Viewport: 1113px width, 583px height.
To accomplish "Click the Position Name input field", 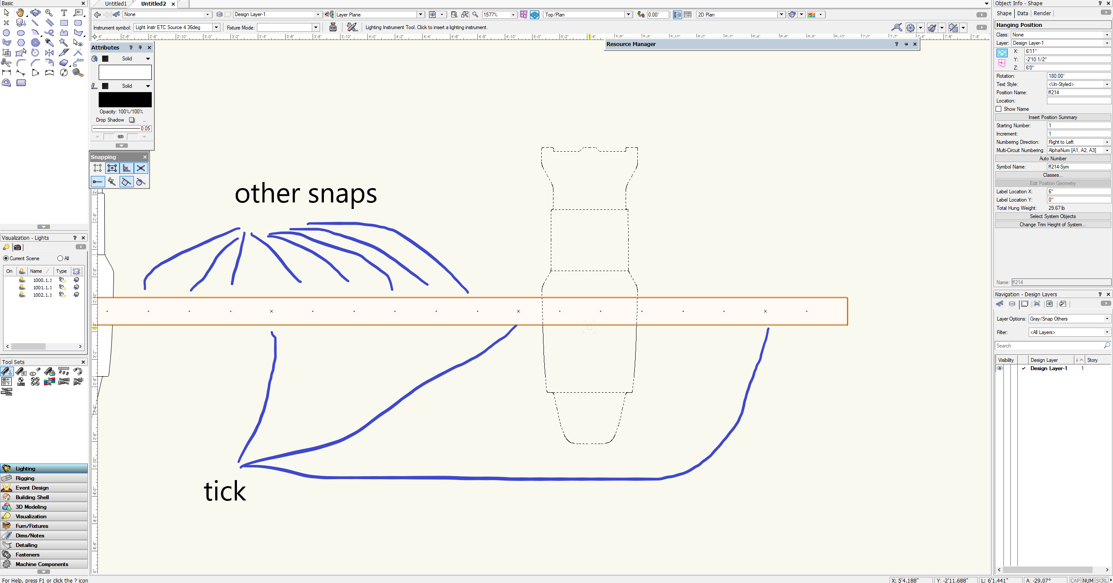I will point(1079,93).
